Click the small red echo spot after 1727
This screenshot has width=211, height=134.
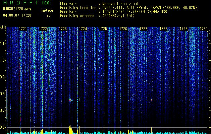pos(152,100)
